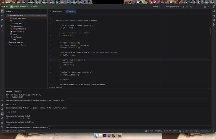Click the 61:33 cursor position widget

pos(165,131)
